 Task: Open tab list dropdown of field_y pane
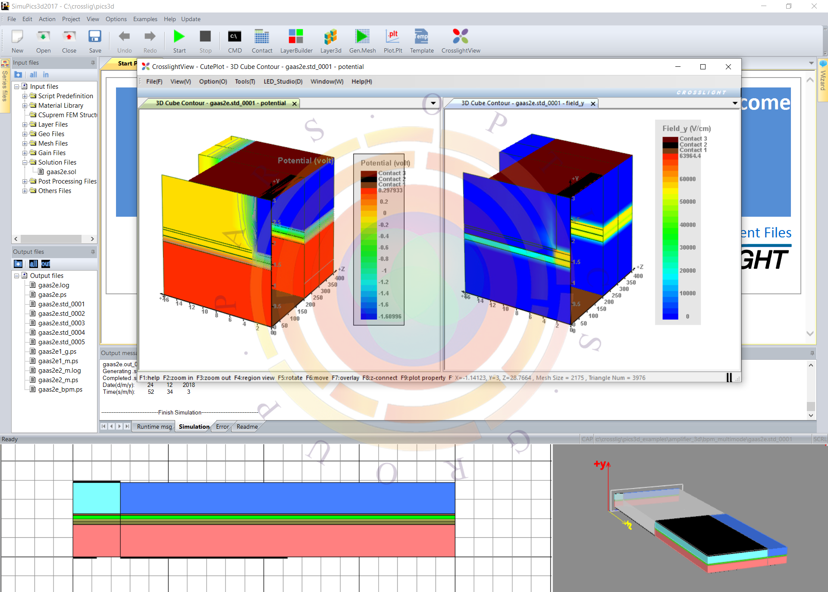(x=735, y=103)
